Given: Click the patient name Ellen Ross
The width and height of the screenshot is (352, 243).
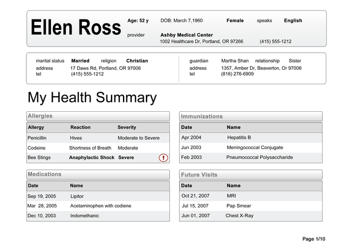Looking at the screenshot, I should click(x=76, y=28).
